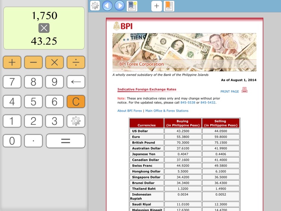Click the calculator minus operator key
The height and width of the screenshot is (211, 281).
(33, 62)
